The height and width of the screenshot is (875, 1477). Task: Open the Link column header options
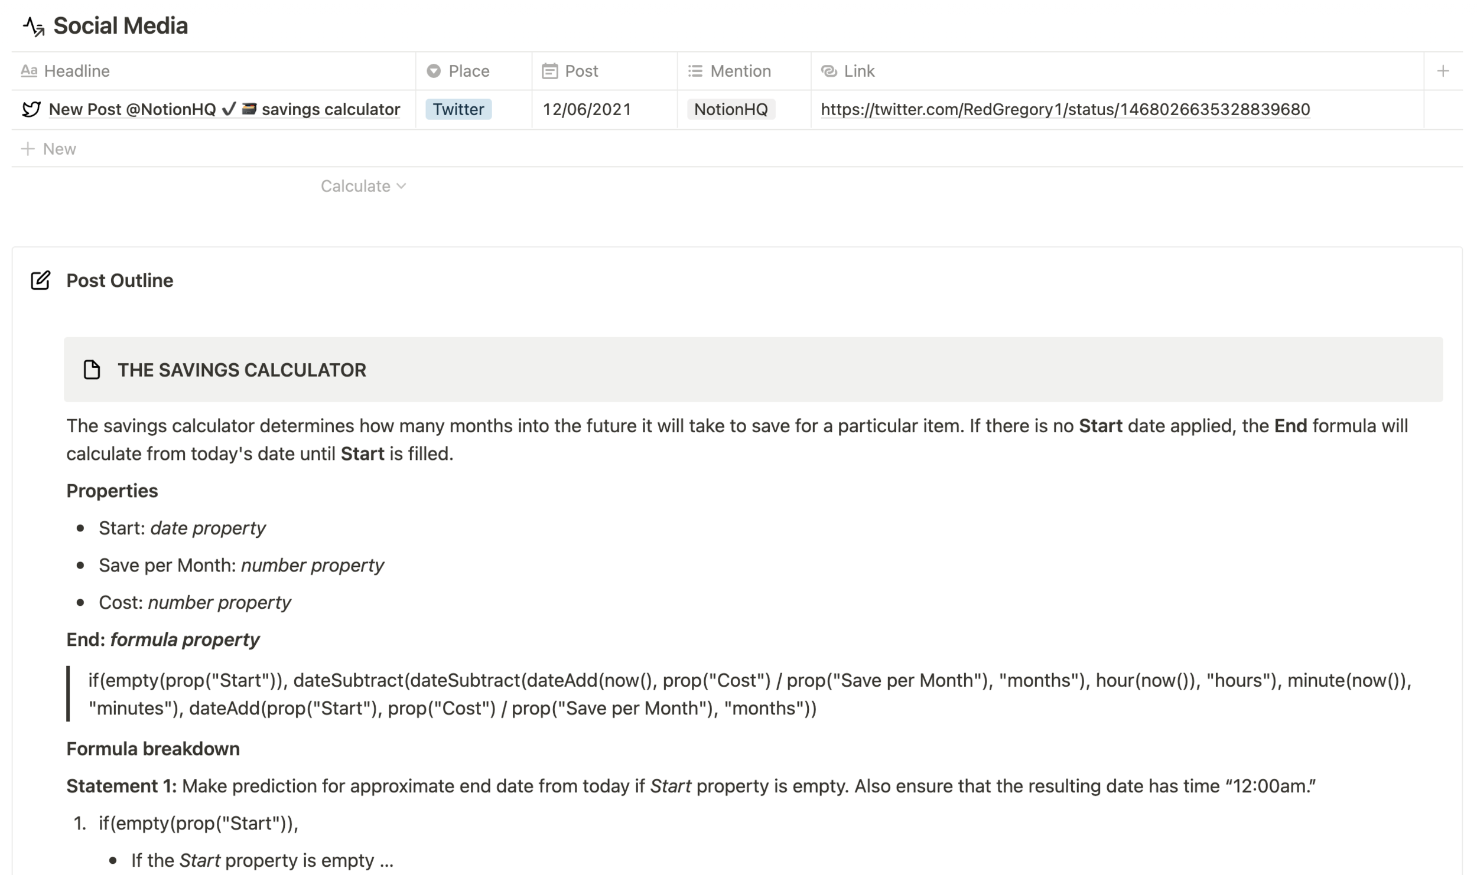[859, 71]
